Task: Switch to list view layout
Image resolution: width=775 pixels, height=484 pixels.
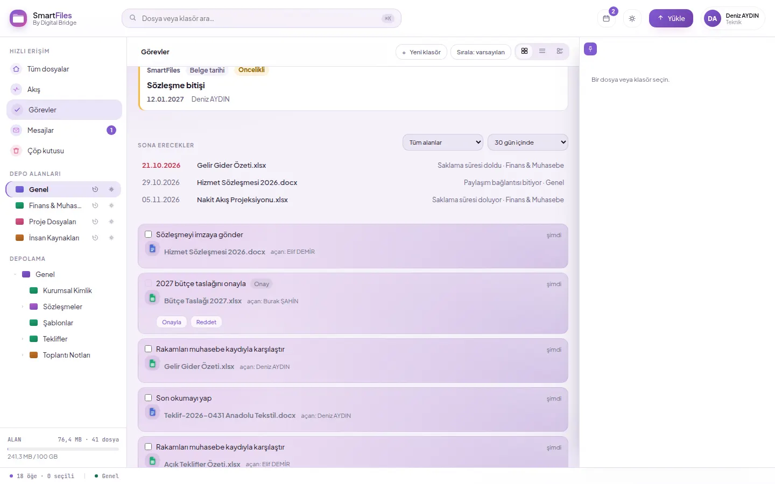Action: [x=542, y=51]
